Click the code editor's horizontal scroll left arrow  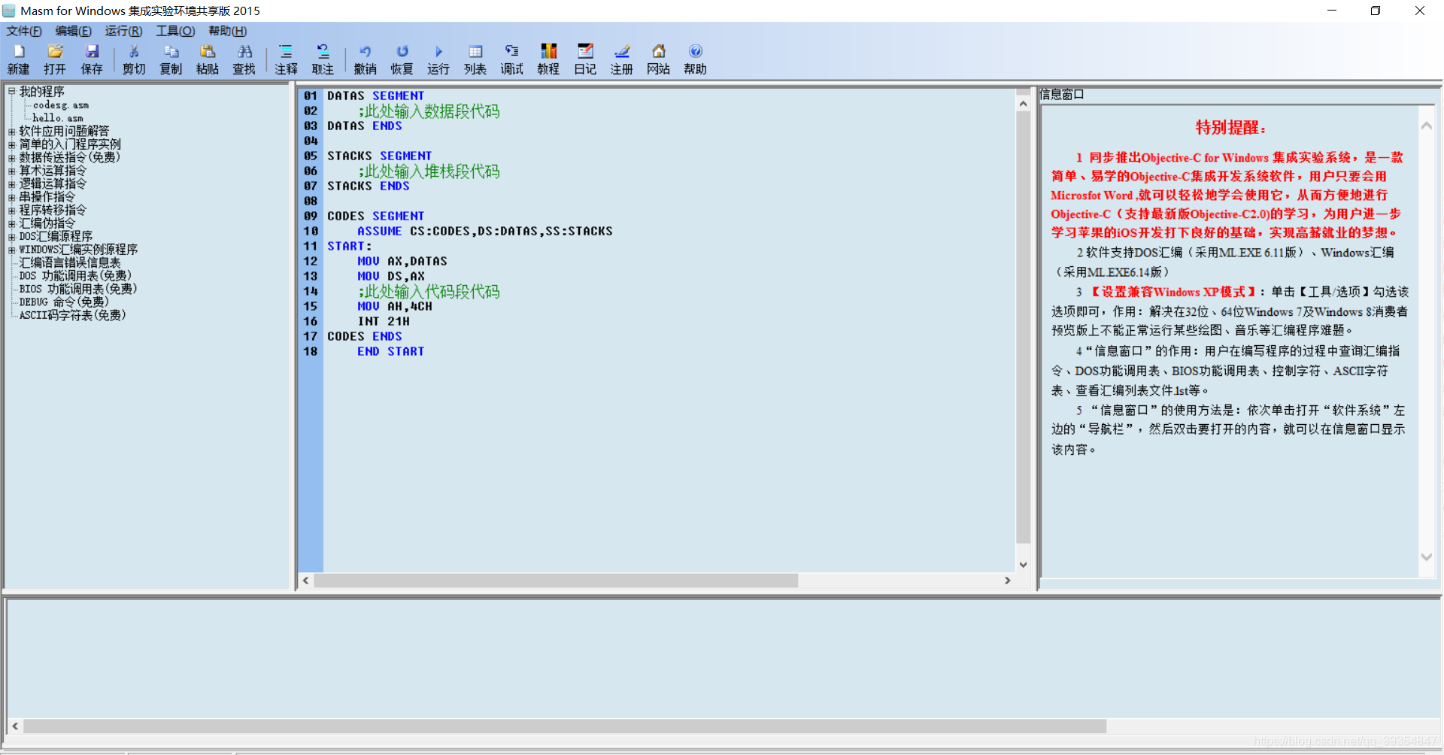(306, 581)
